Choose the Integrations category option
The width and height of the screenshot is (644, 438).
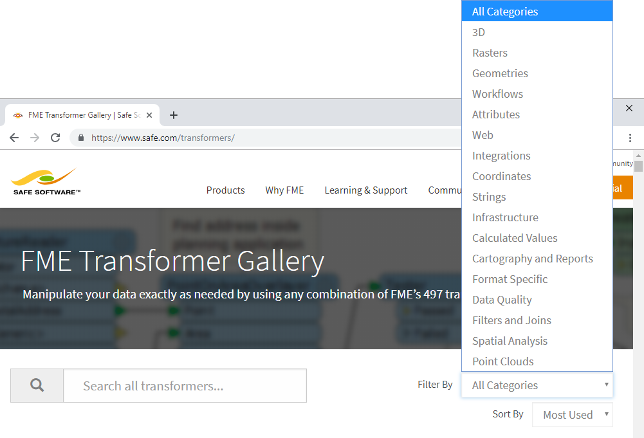click(x=537, y=156)
